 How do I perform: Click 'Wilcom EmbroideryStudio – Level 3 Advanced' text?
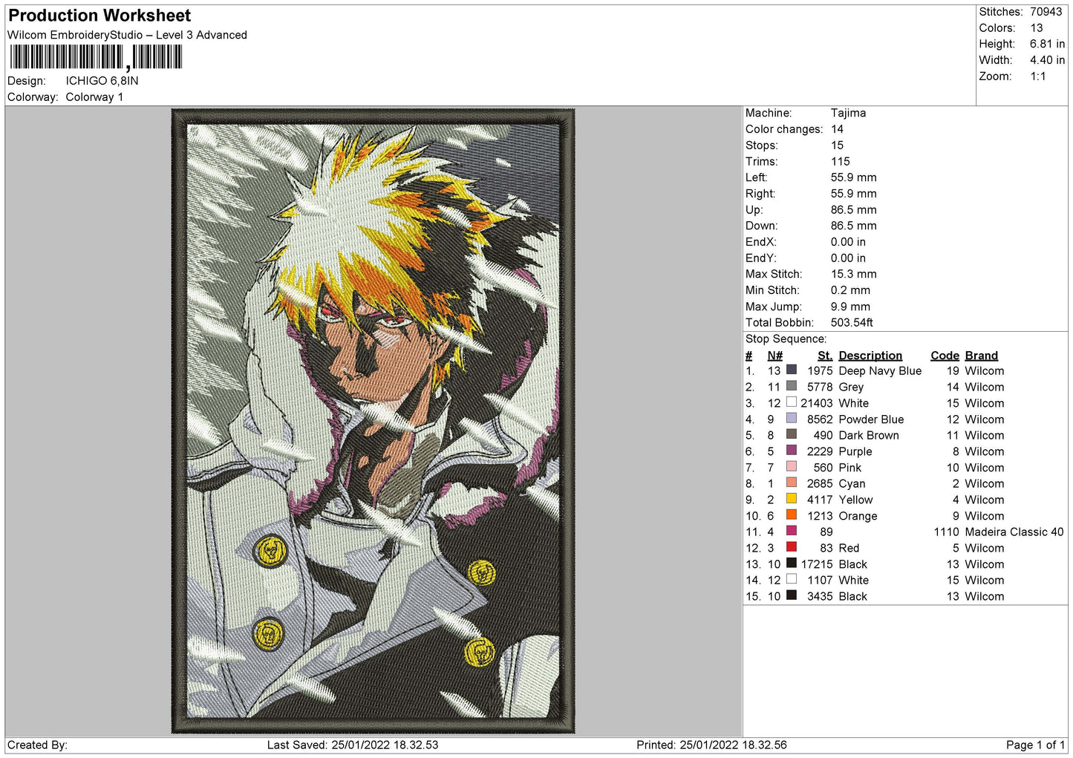(x=127, y=35)
